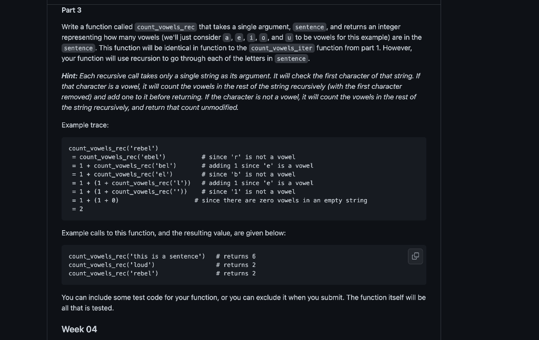Click the 'Example calls to this function' paragraph
The image size is (539, 340).
coord(174,233)
